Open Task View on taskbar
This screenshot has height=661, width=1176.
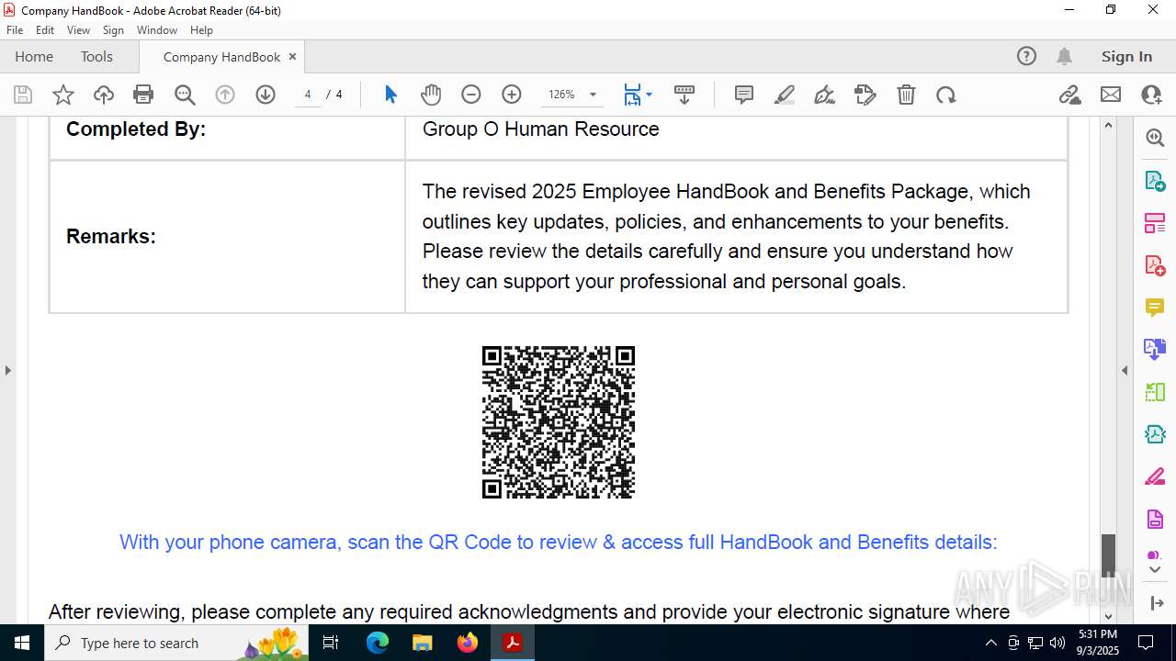point(332,643)
